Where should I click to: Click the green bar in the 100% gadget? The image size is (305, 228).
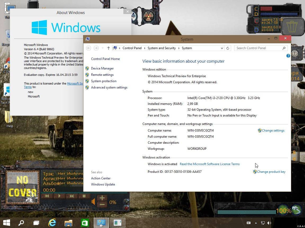(246, 212)
